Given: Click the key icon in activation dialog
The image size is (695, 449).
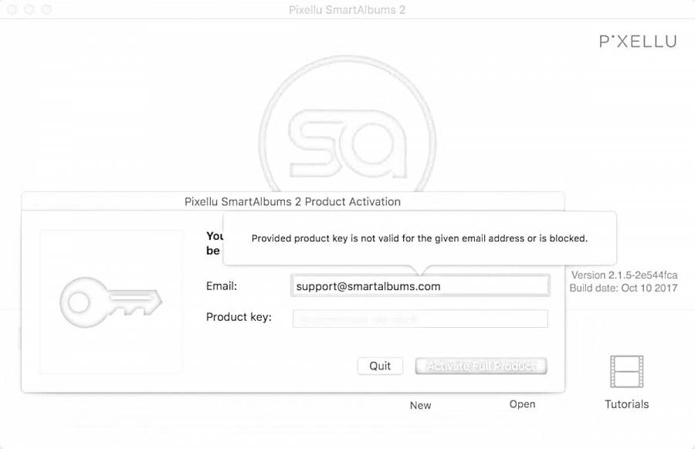Looking at the screenshot, I should (x=110, y=301).
